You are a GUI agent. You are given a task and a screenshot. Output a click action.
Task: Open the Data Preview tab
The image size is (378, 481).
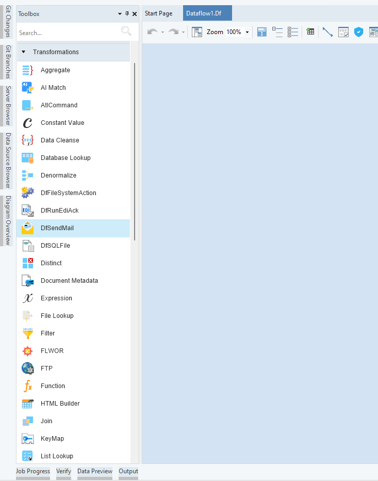pos(95,471)
